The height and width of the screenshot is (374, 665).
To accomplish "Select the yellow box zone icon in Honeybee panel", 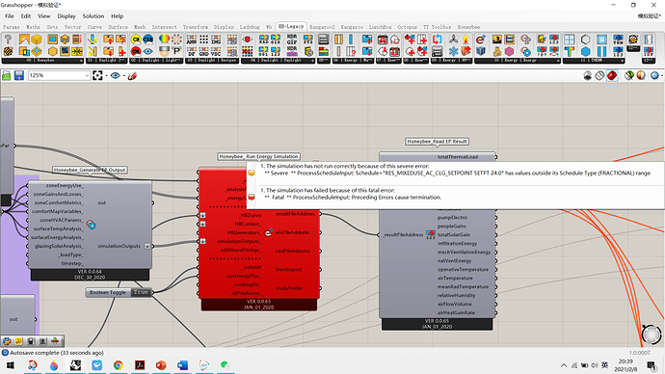I will [x=37, y=40].
